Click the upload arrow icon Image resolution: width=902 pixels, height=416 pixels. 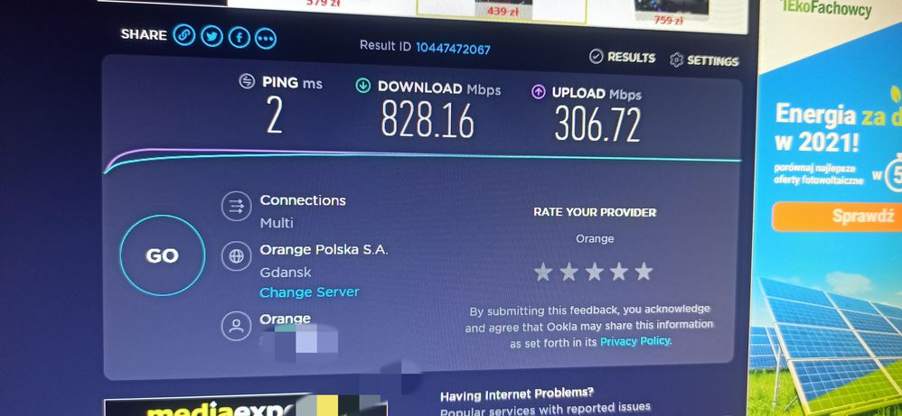coord(539,92)
